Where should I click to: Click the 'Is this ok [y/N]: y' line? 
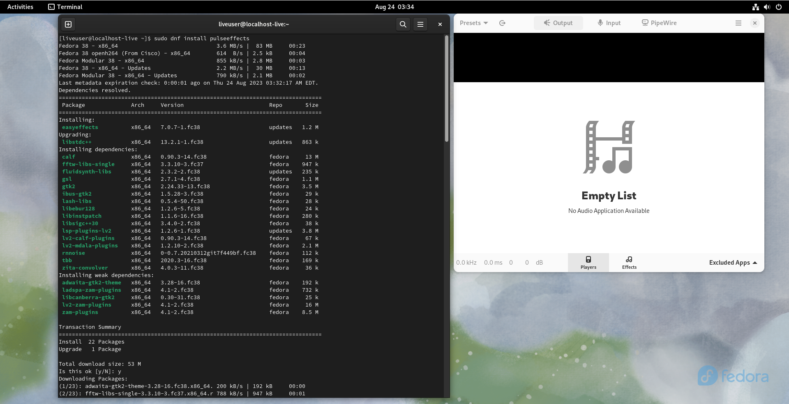[x=90, y=372]
